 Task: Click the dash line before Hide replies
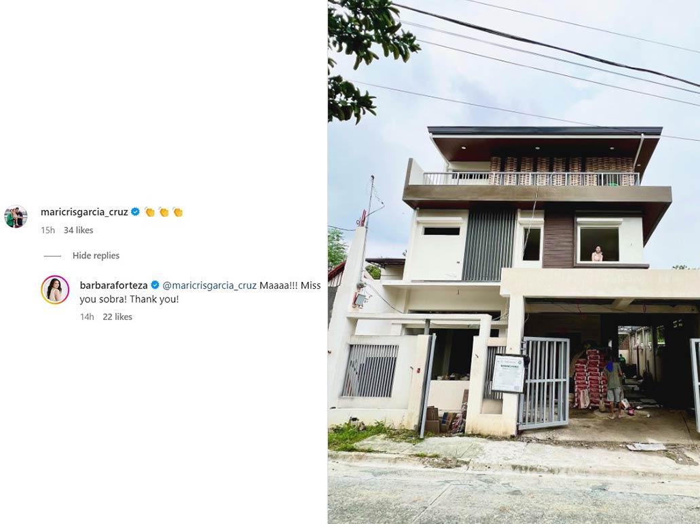(52, 256)
